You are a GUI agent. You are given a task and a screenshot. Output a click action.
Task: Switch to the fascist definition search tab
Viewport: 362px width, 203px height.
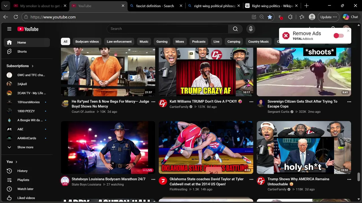(x=155, y=6)
